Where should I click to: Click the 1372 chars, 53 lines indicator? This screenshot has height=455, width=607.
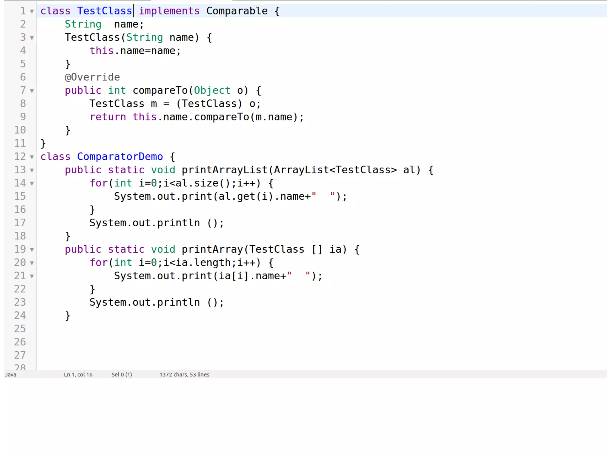184,374
